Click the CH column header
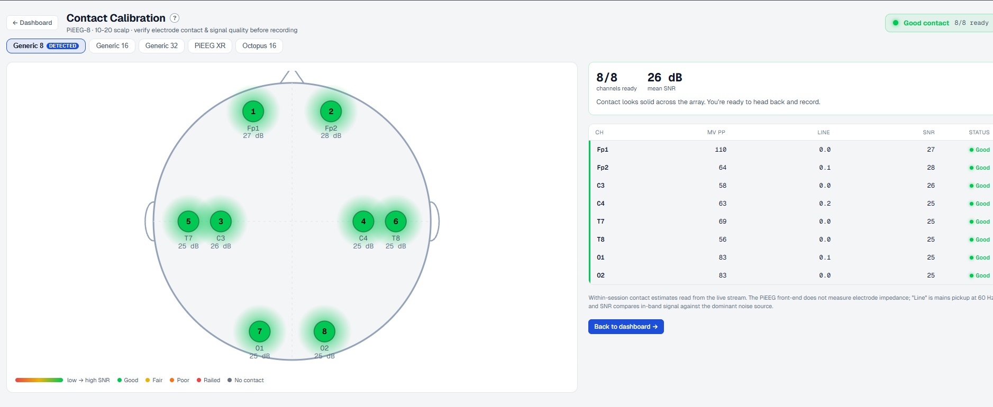The image size is (993, 407). click(599, 132)
